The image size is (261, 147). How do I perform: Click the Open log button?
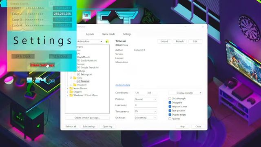(x=107, y=127)
